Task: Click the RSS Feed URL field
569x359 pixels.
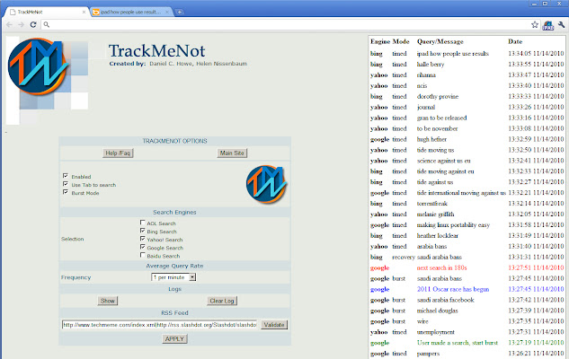Action: 160,325
